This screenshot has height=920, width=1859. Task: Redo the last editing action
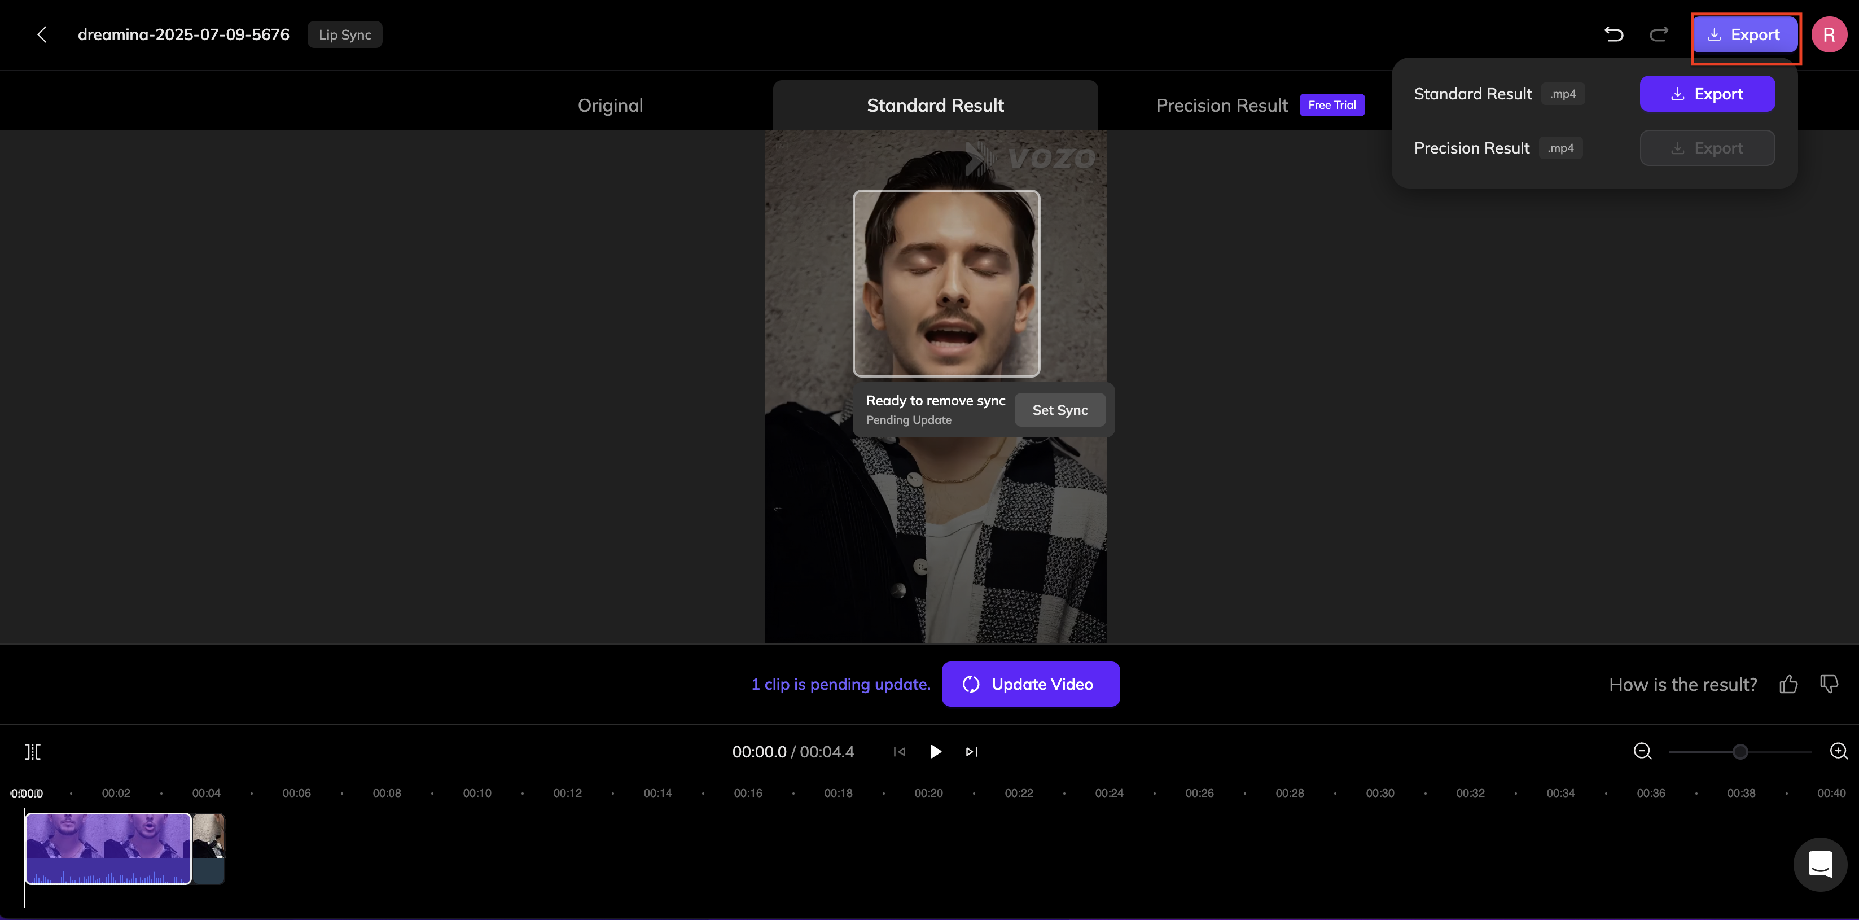coord(1659,34)
